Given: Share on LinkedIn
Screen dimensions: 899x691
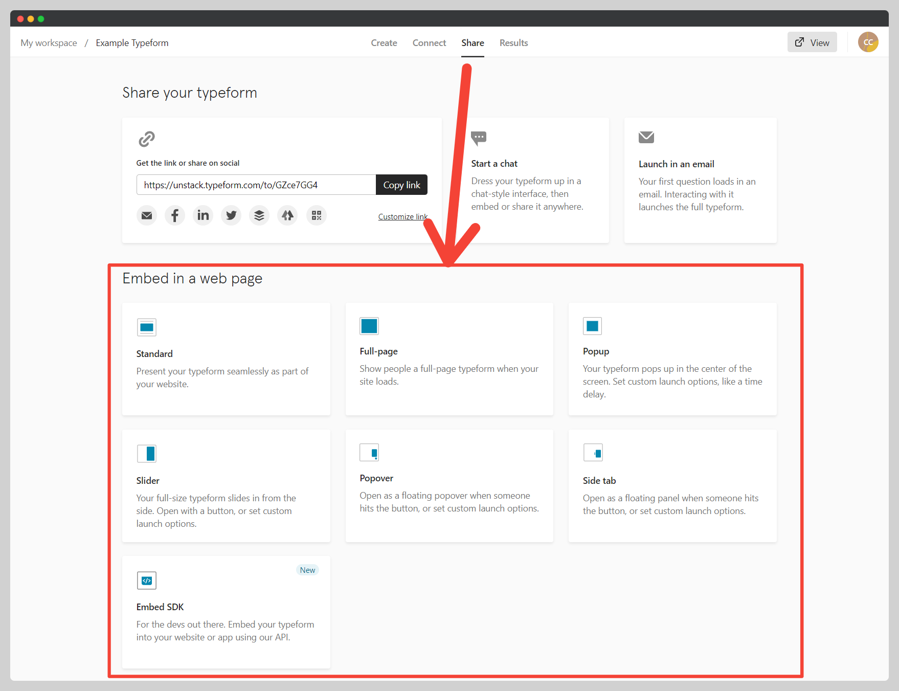Looking at the screenshot, I should [203, 215].
